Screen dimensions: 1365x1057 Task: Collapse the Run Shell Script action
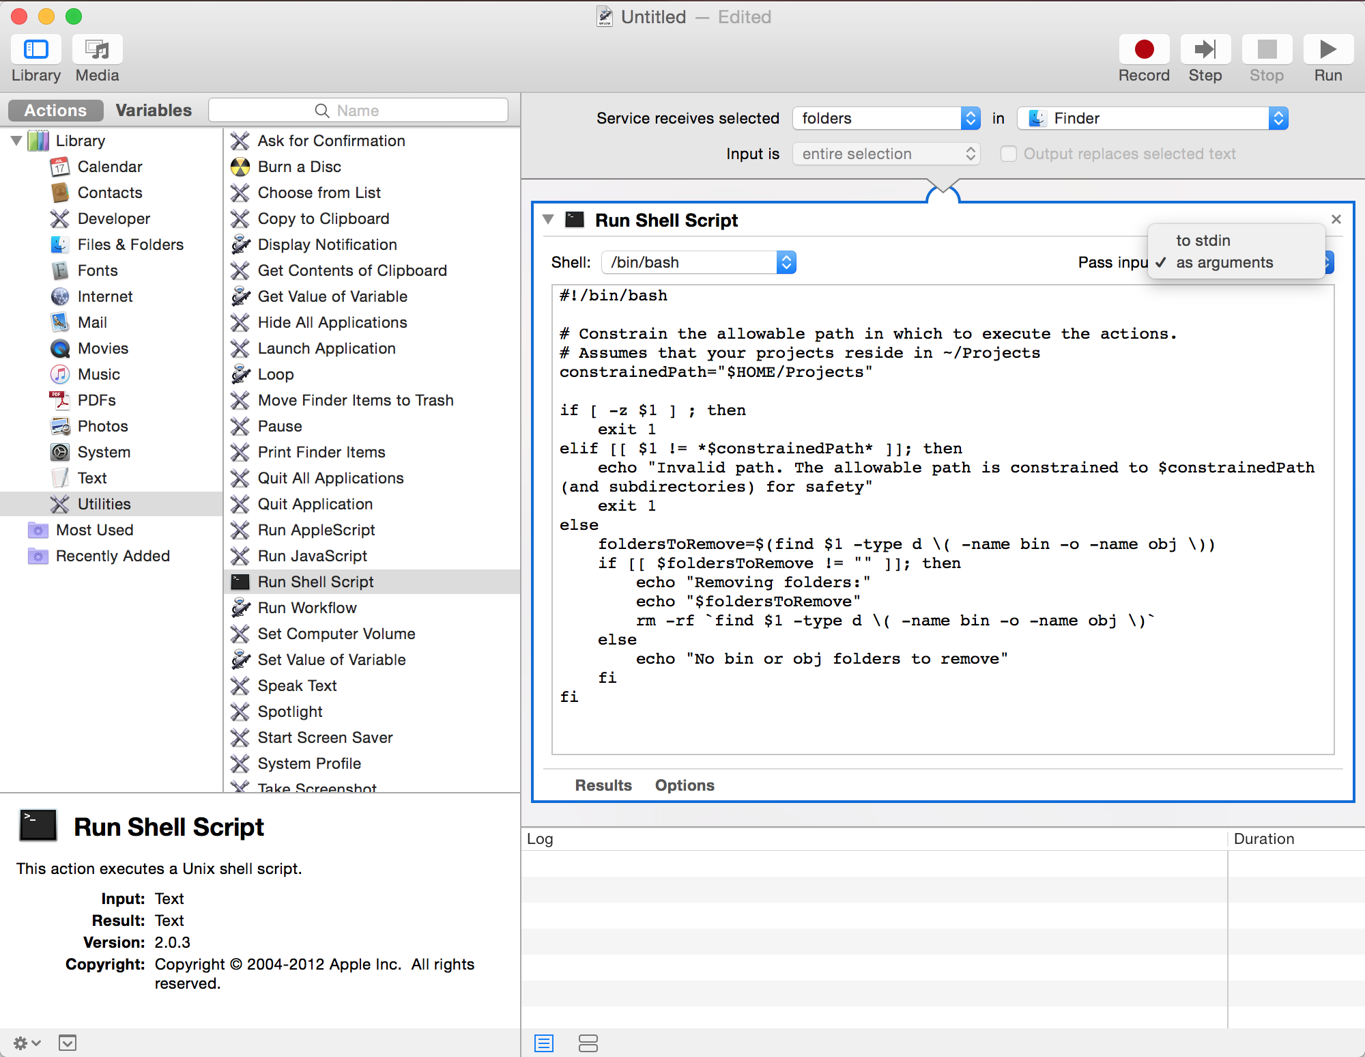[548, 220]
